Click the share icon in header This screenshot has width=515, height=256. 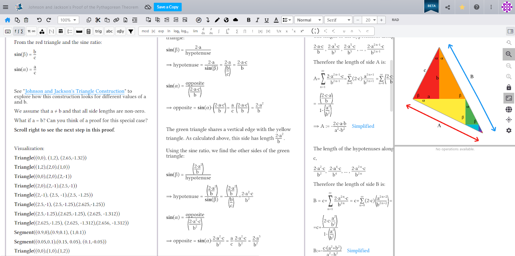click(447, 7)
